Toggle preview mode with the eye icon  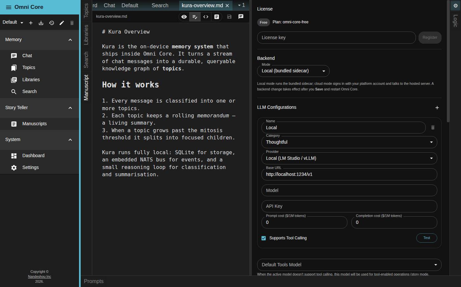pyautogui.click(x=184, y=17)
